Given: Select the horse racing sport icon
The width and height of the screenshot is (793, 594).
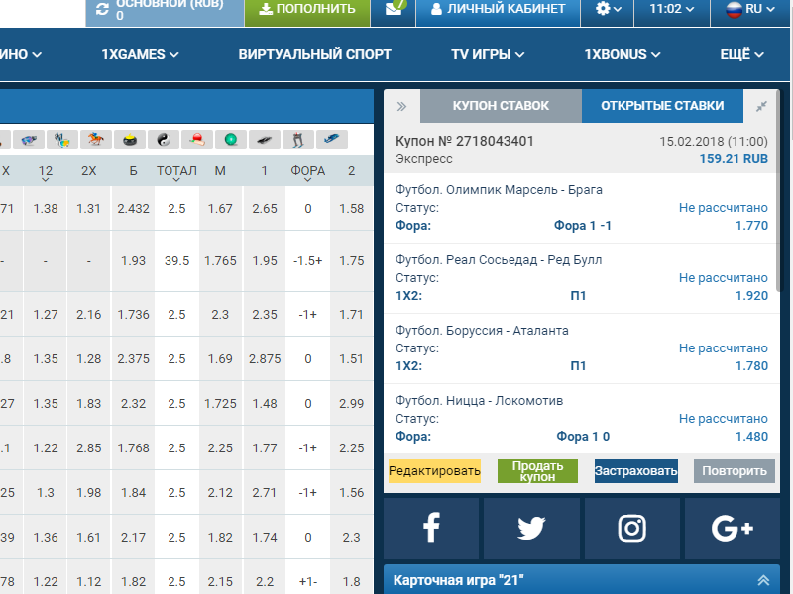Looking at the screenshot, I should [95, 140].
